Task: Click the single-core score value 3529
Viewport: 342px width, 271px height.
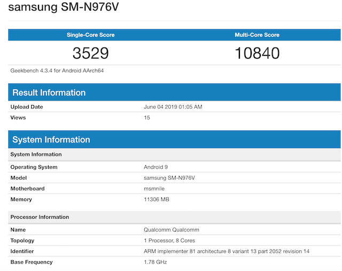Action: pyautogui.click(x=90, y=53)
